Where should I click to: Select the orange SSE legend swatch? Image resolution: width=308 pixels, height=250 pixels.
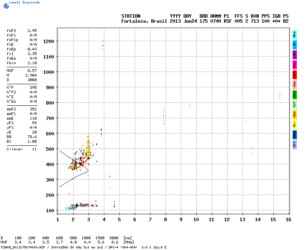[295, 115]
